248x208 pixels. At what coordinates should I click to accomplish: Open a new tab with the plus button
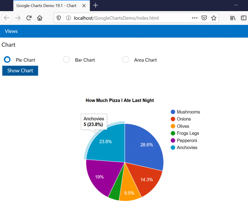click(x=96, y=5)
